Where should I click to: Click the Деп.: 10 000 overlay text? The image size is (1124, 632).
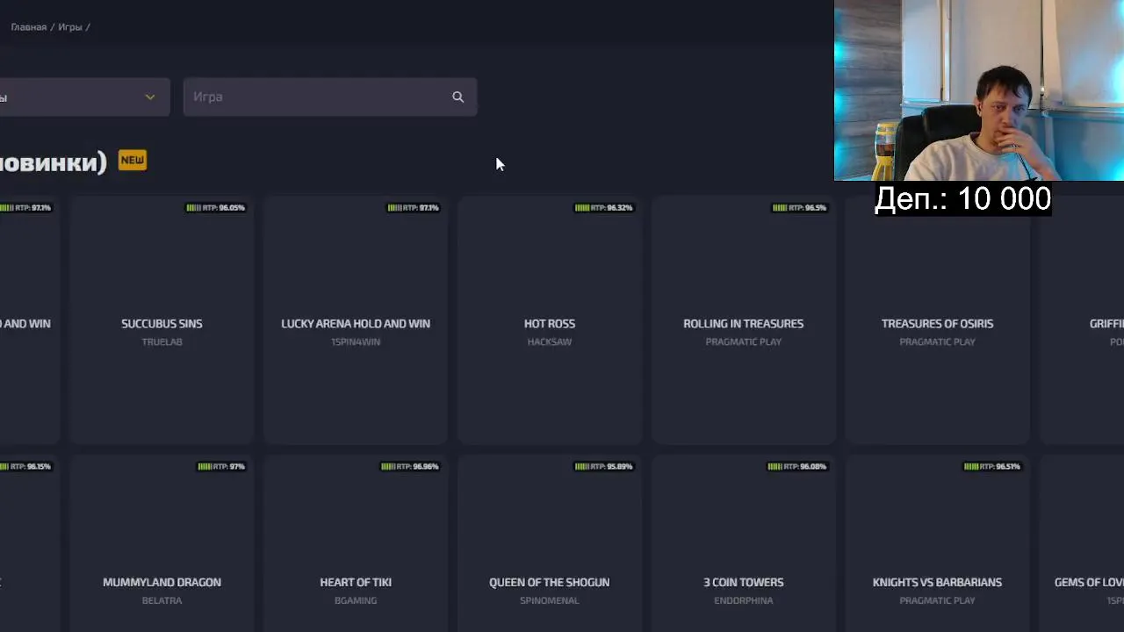pyautogui.click(x=962, y=199)
